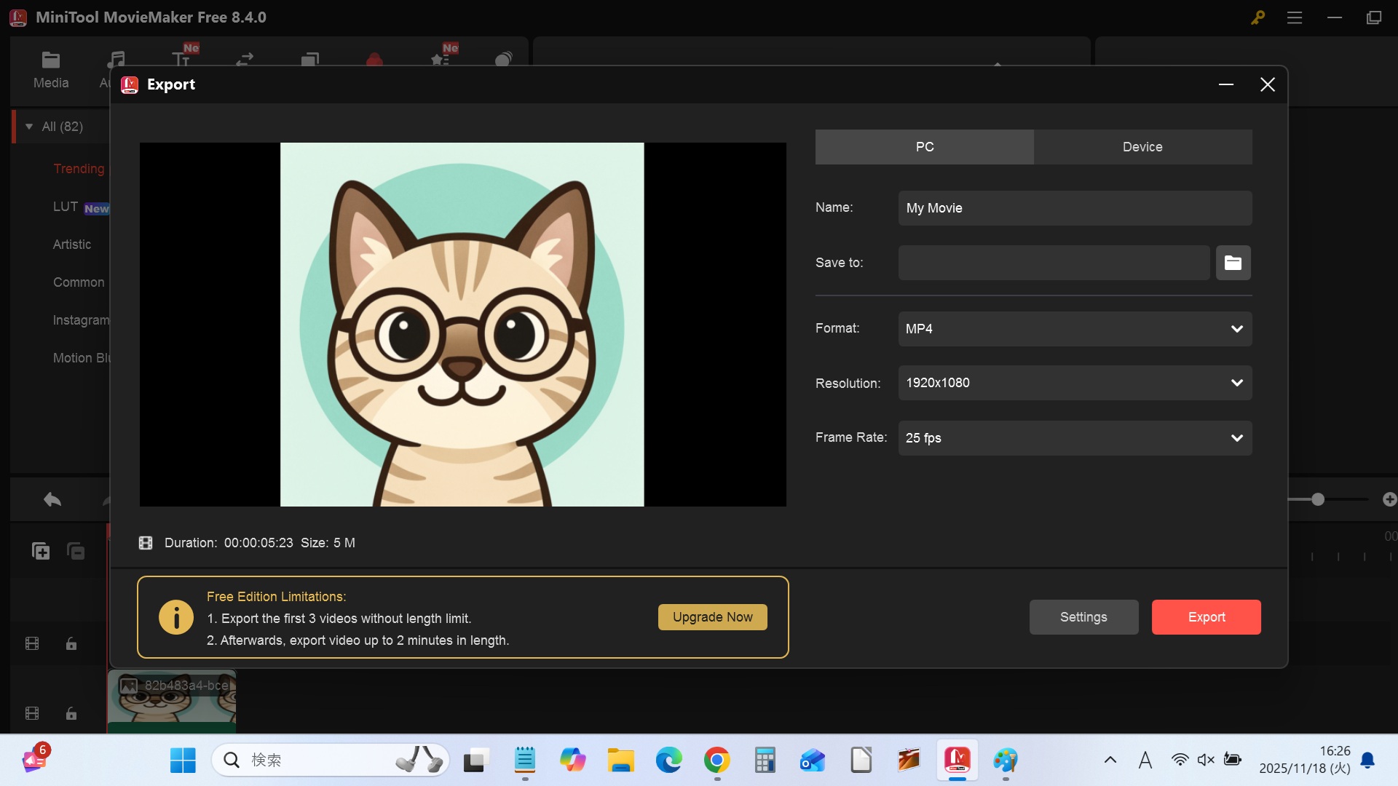Click the Name field containing My Movie
1398x786 pixels.
coord(1075,208)
